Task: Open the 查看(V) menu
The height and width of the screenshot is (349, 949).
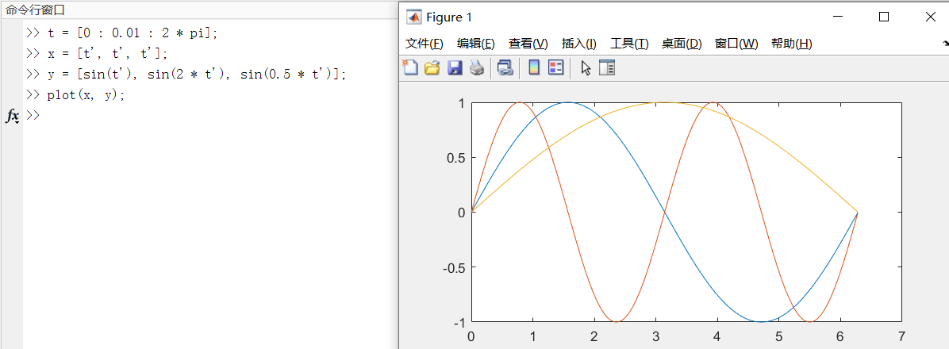Action: pos(528,44)
